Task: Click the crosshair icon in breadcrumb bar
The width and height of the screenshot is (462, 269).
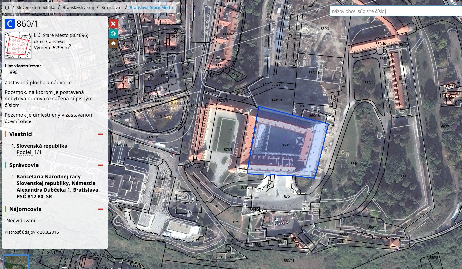Action: (7, 7)
